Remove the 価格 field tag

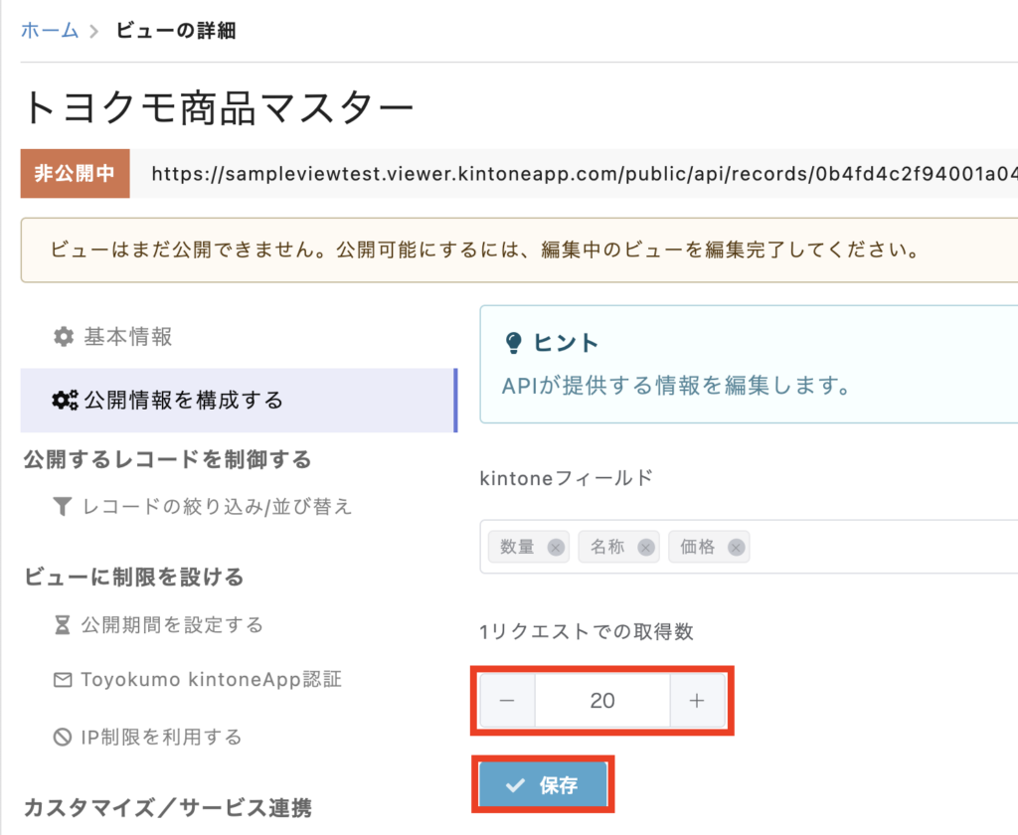736,548
